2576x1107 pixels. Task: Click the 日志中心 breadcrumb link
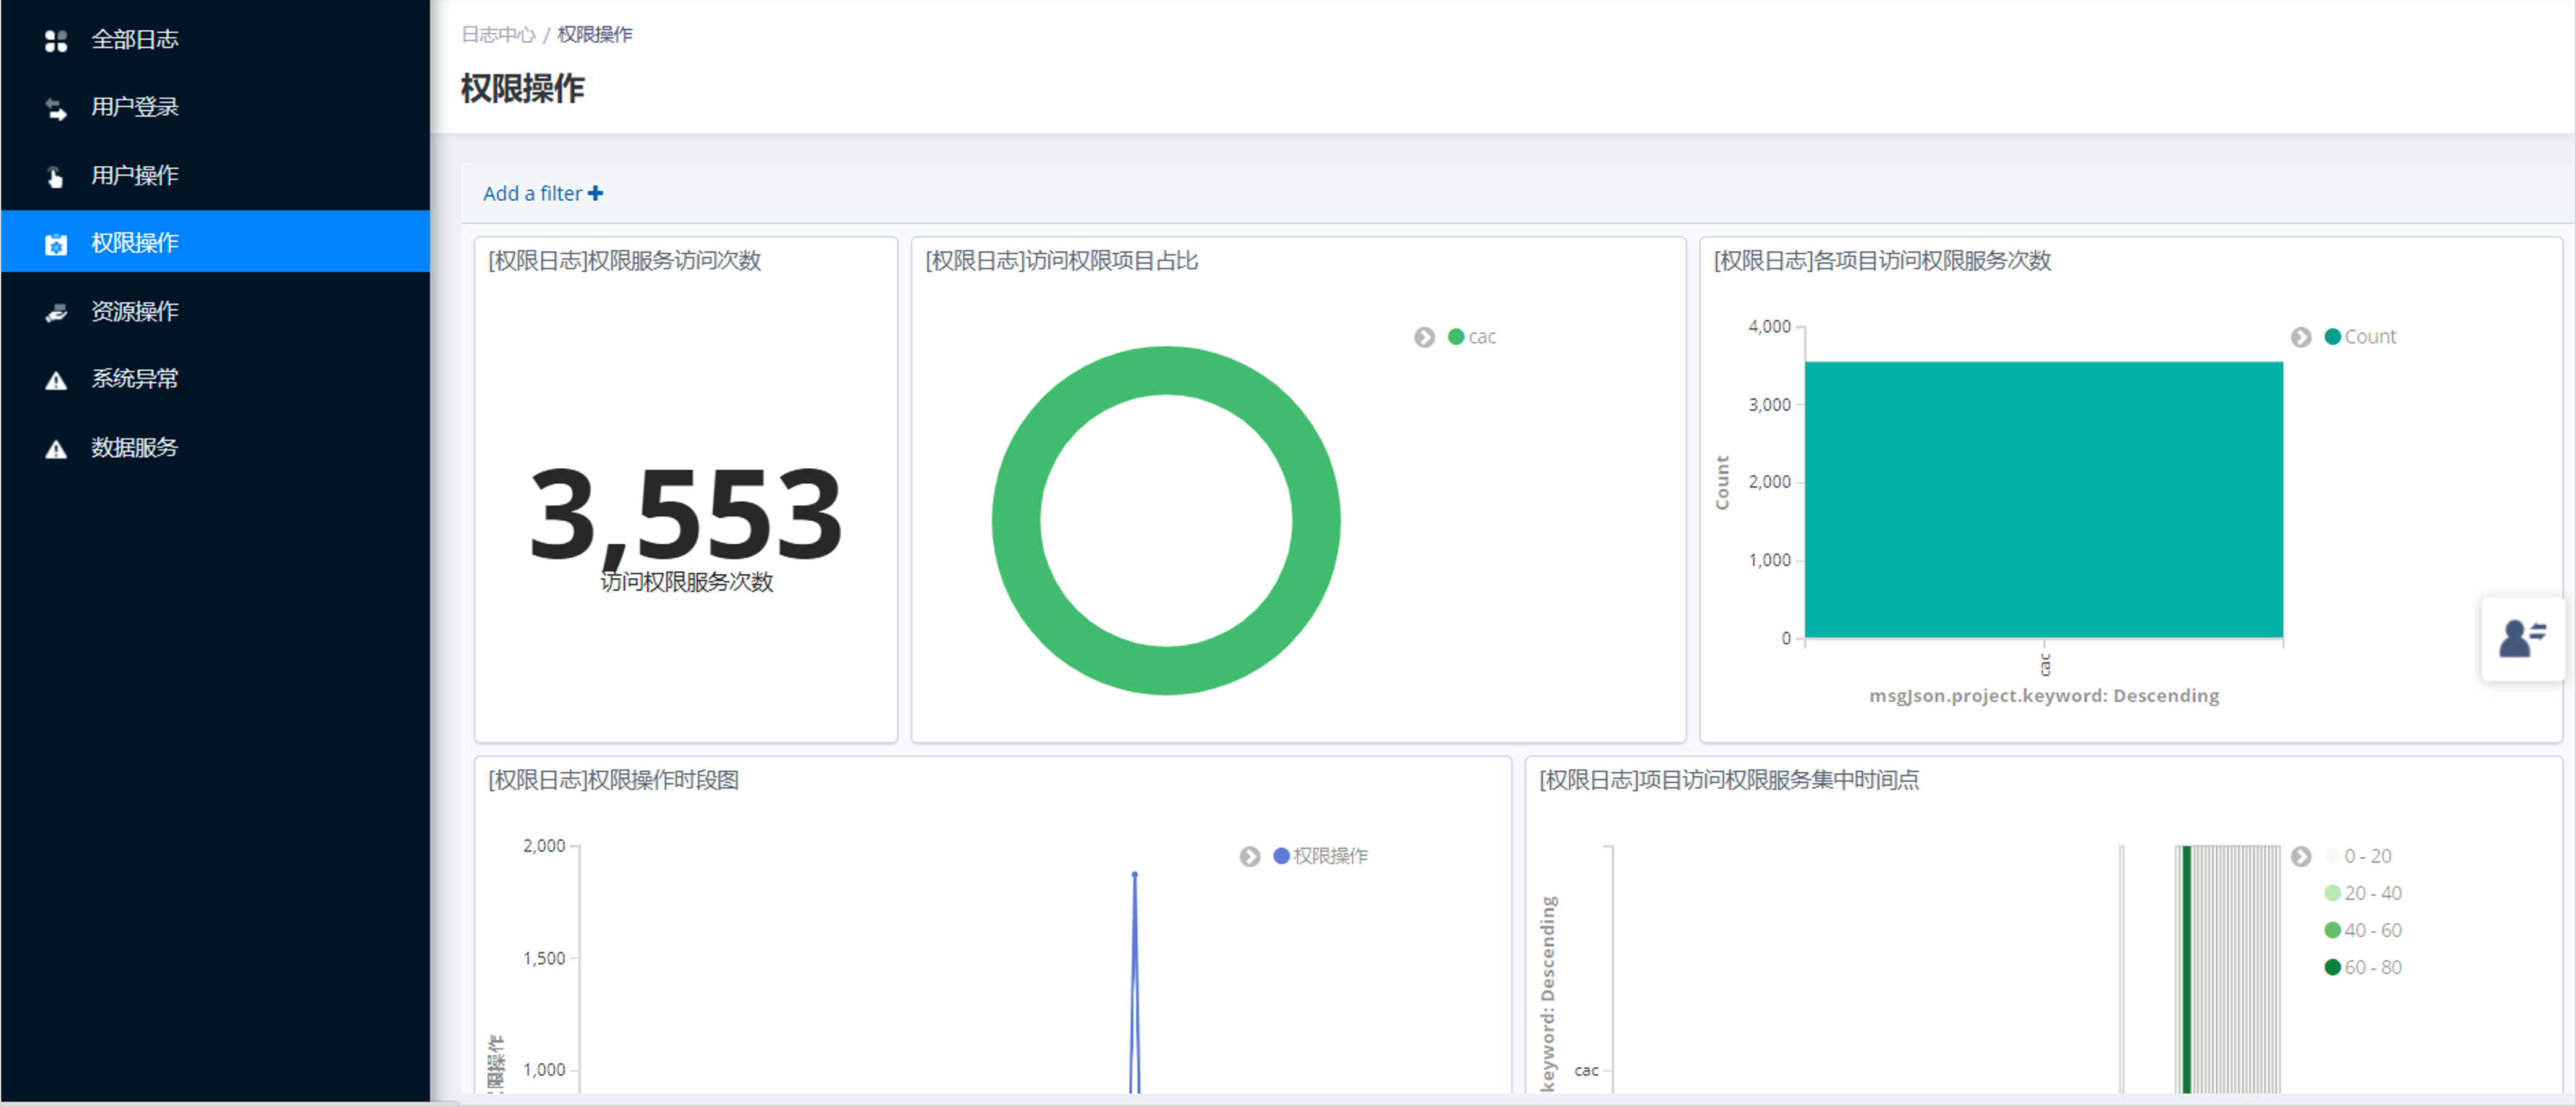[x=498, y=35]
